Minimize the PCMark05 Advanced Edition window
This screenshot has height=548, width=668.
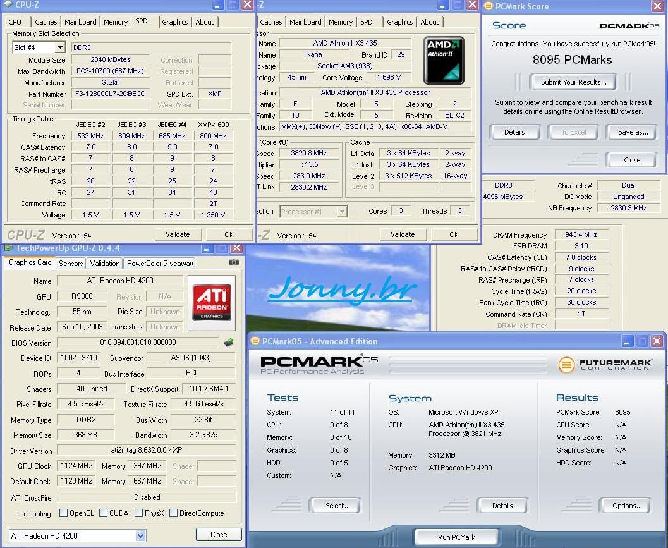627,341
